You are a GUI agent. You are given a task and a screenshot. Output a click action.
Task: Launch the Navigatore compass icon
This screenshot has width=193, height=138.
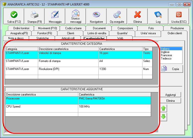pyautogui.click(x=96, y=14)
